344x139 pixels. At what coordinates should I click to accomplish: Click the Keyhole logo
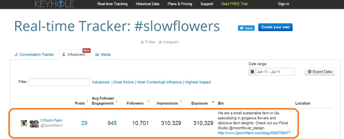pyautogui.click(x=55, y=4)
